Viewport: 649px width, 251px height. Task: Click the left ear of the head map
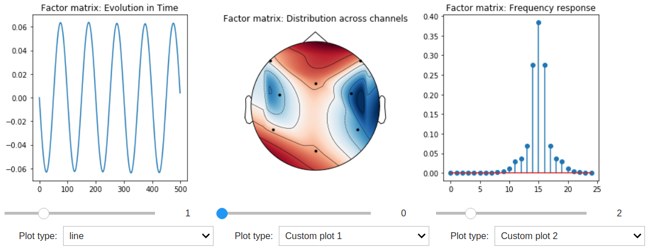coord(248,109)
